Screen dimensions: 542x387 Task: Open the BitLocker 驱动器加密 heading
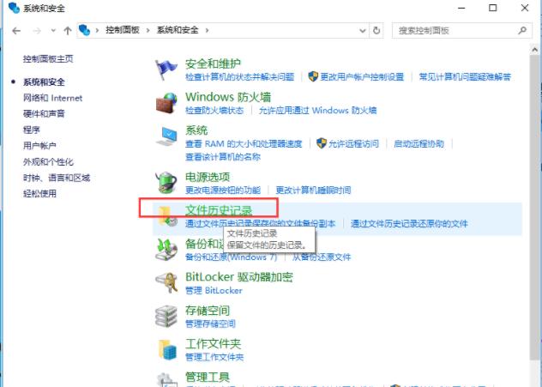pos(239,277)
